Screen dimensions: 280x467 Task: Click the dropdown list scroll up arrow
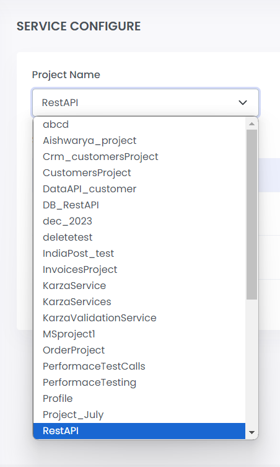[x=252, y=123]
